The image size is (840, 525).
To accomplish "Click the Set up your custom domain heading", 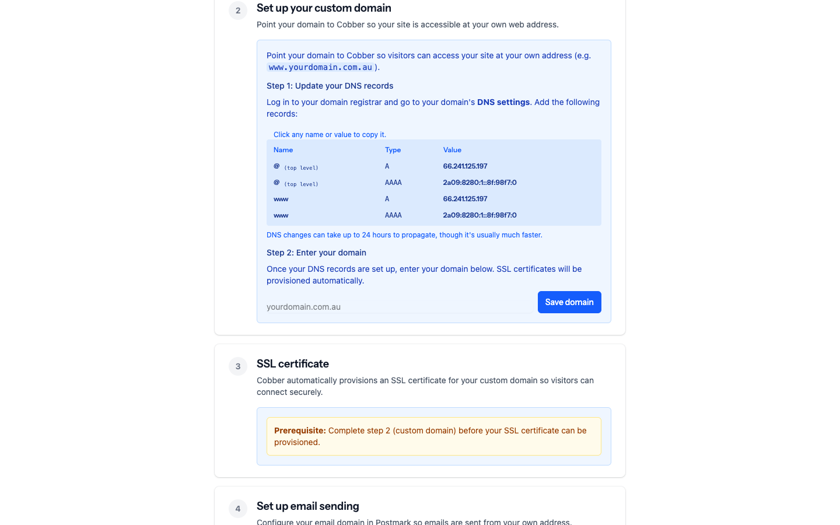I will (324, 8).
